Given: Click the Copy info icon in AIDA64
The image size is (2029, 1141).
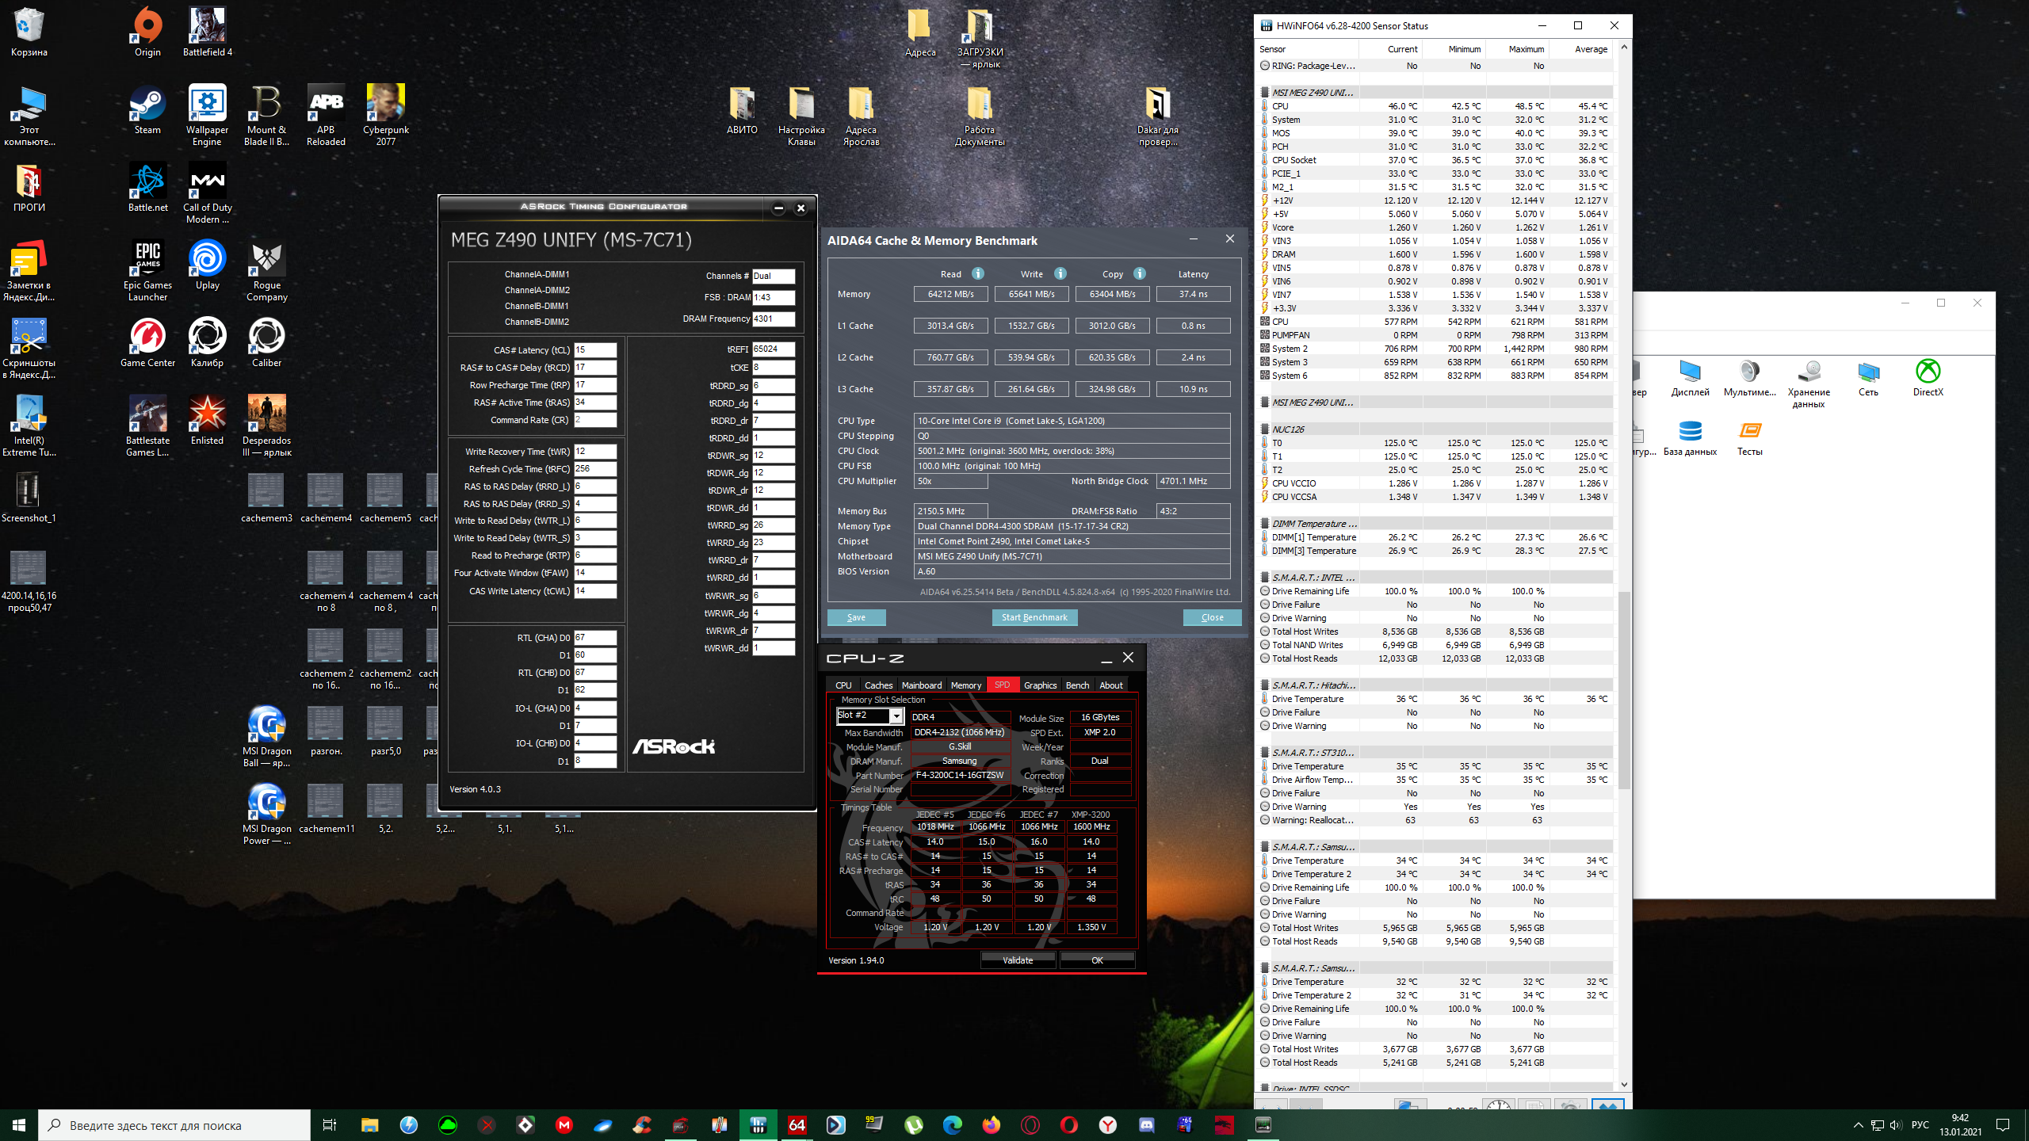Looking at the screenshot, I should pyautogui.click(x=1140, y=273).
